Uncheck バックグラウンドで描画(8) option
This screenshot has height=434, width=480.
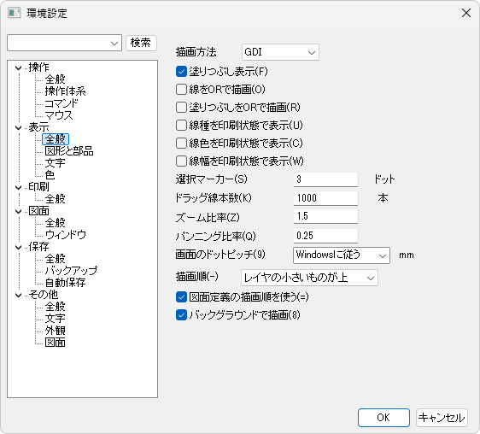pos(181,315)
